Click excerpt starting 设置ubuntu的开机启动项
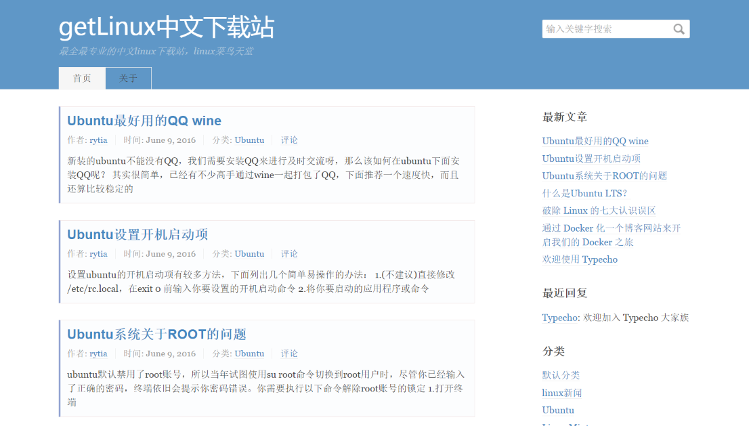 [261, 282]
